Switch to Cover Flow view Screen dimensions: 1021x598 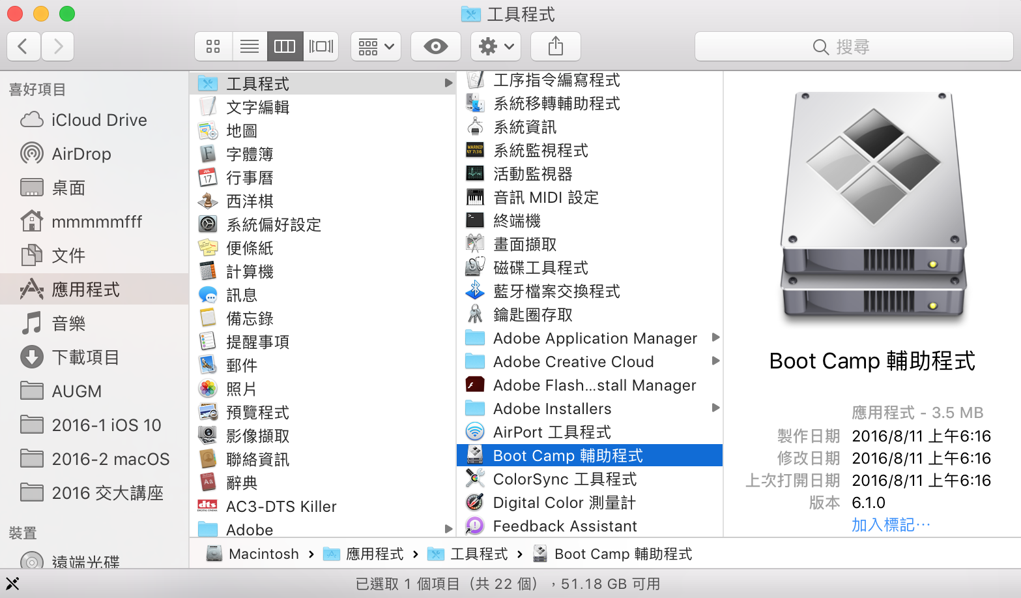321,46
